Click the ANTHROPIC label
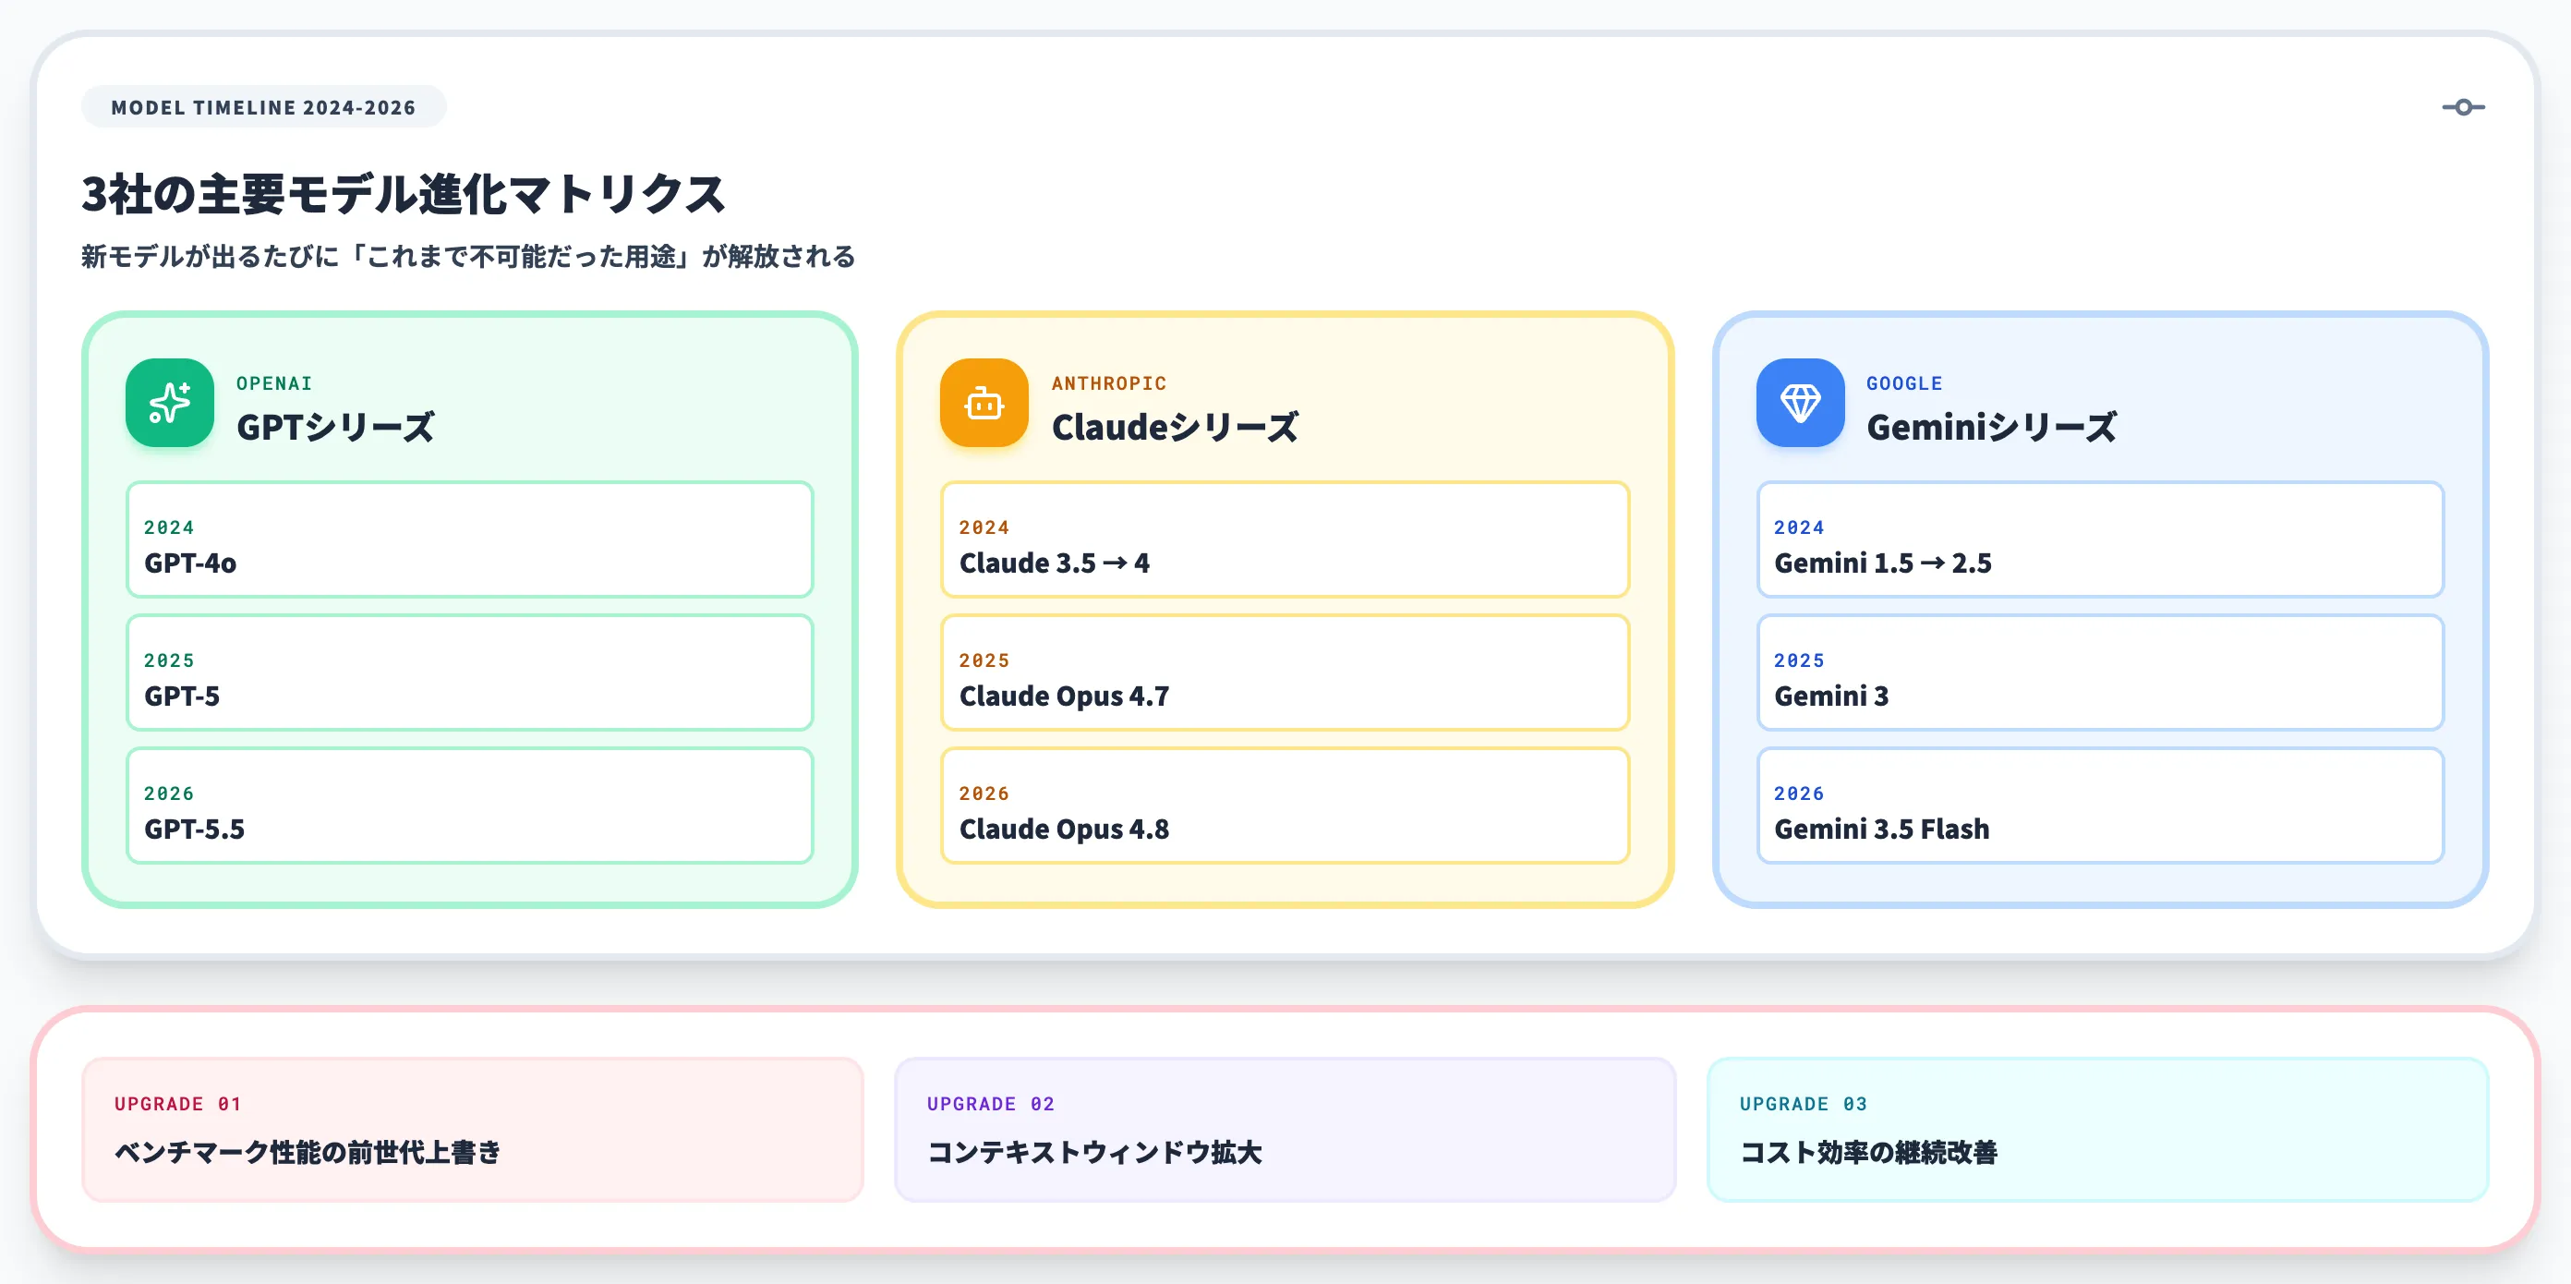Viewport: 2571px width, 1284px height. 1109,383
